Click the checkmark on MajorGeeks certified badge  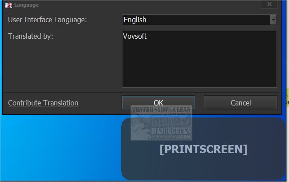(x=186, y=119)
